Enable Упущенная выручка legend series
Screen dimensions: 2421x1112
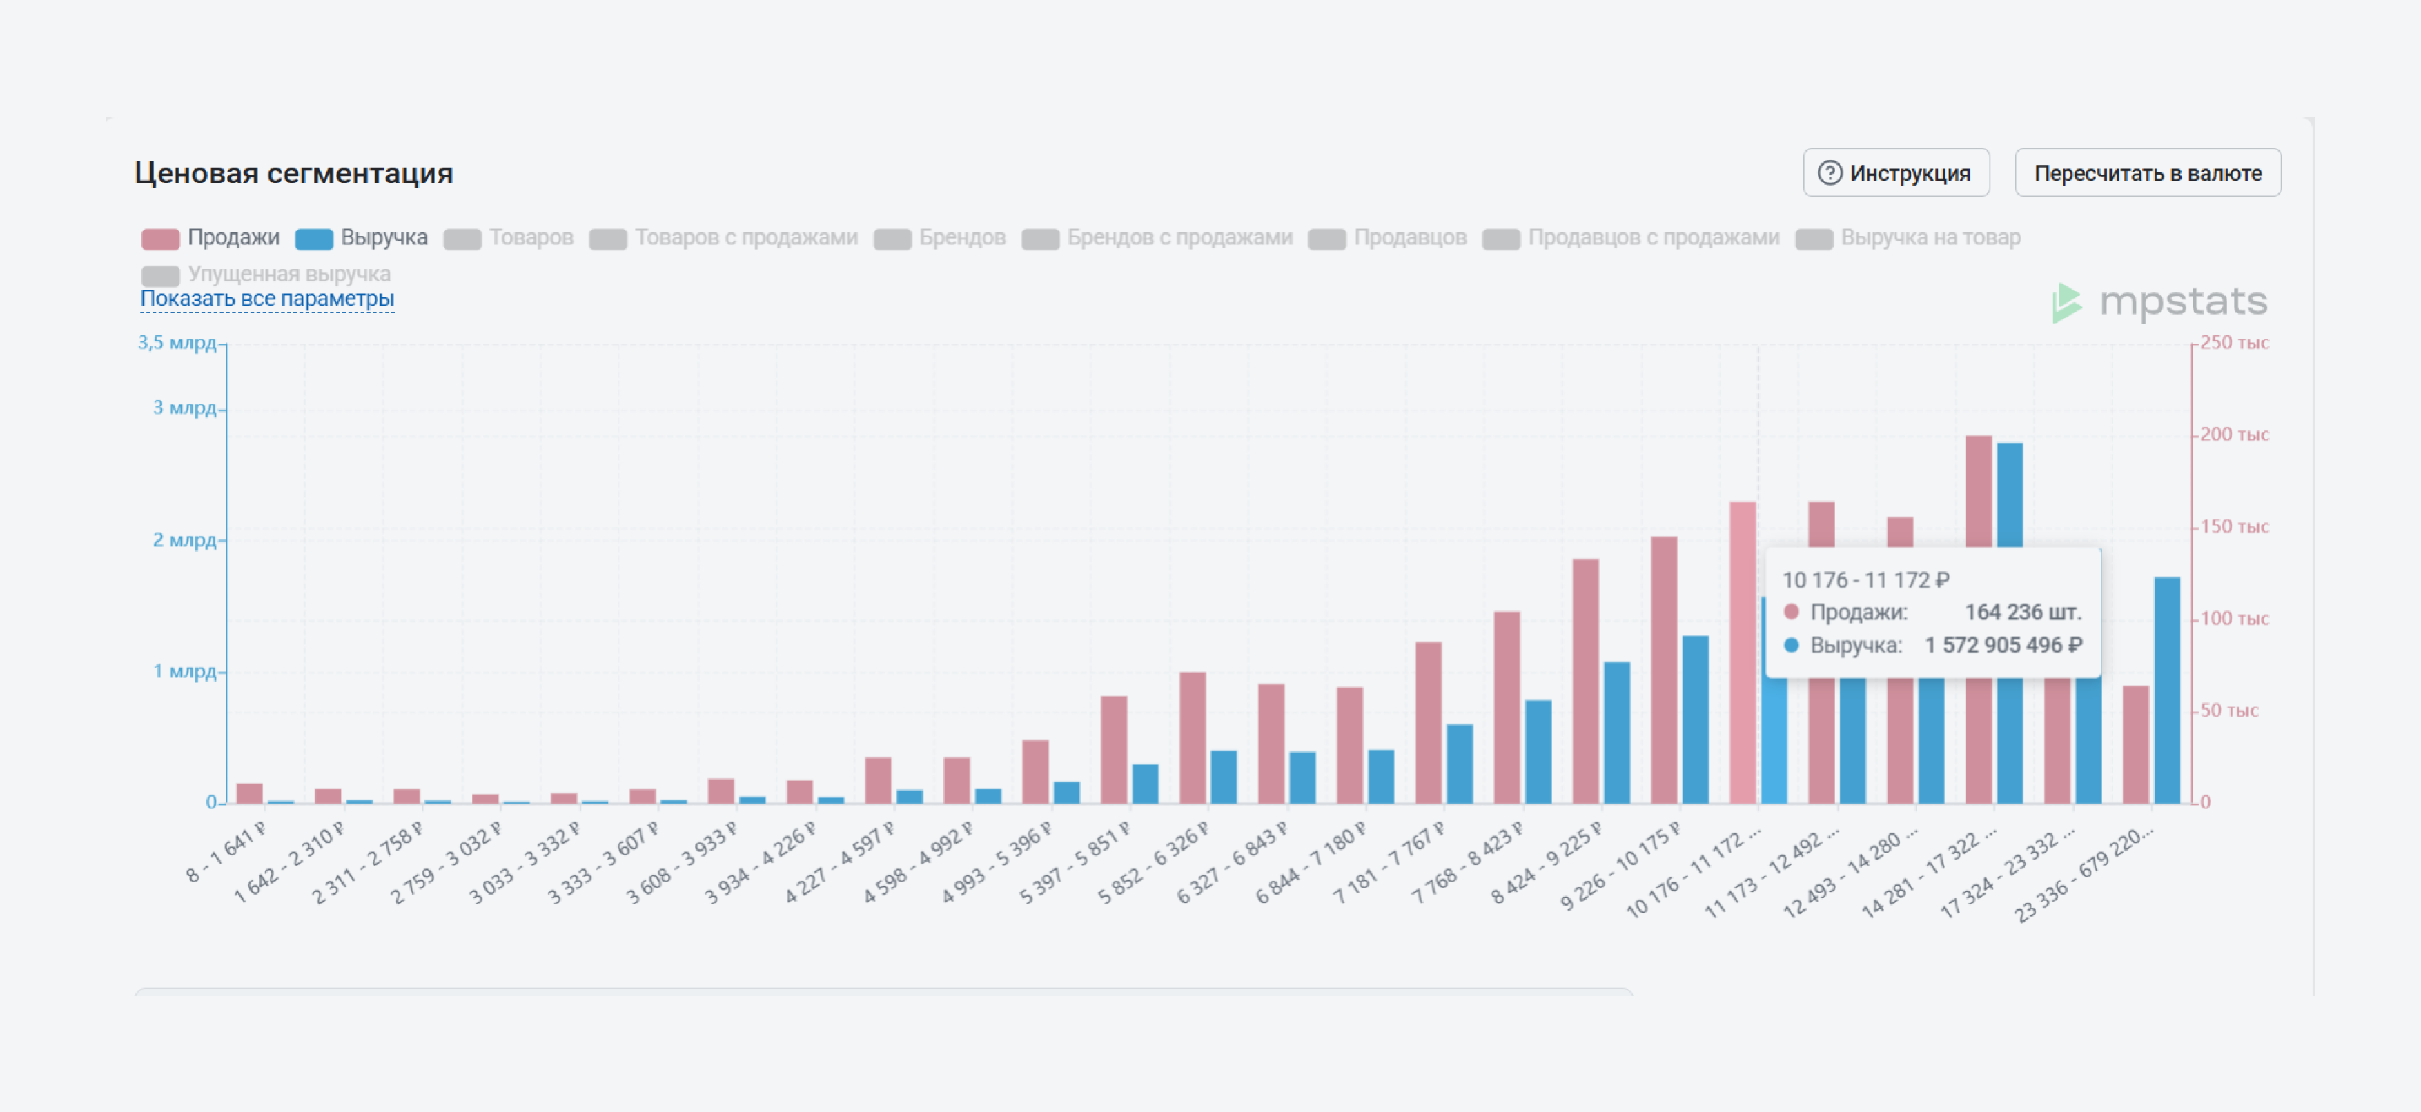(288, 275)
